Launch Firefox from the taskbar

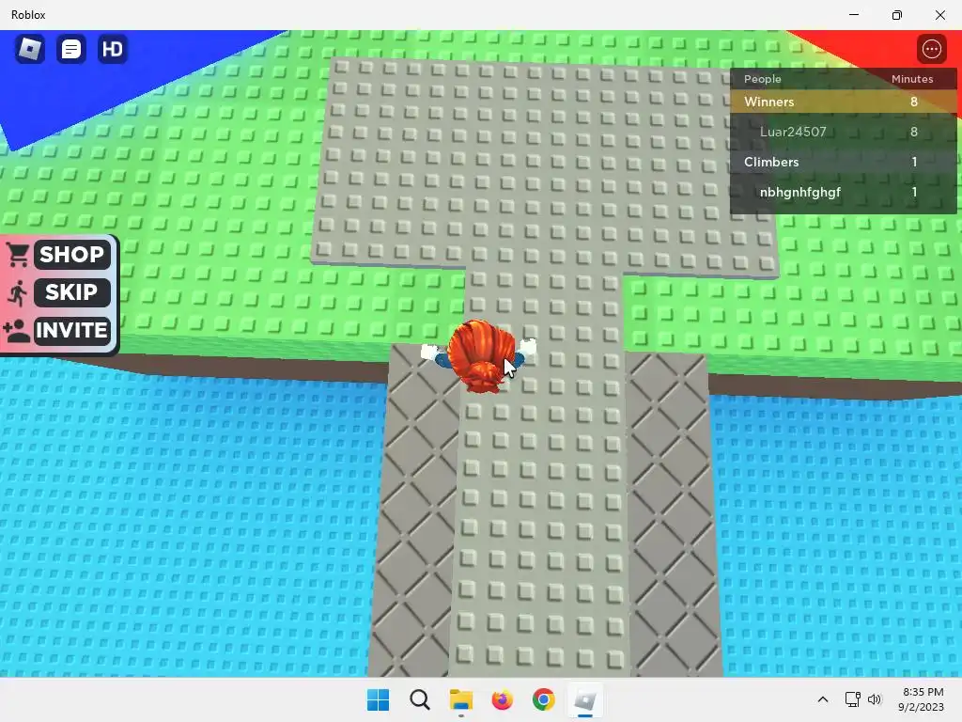click(x=502, y=699)
